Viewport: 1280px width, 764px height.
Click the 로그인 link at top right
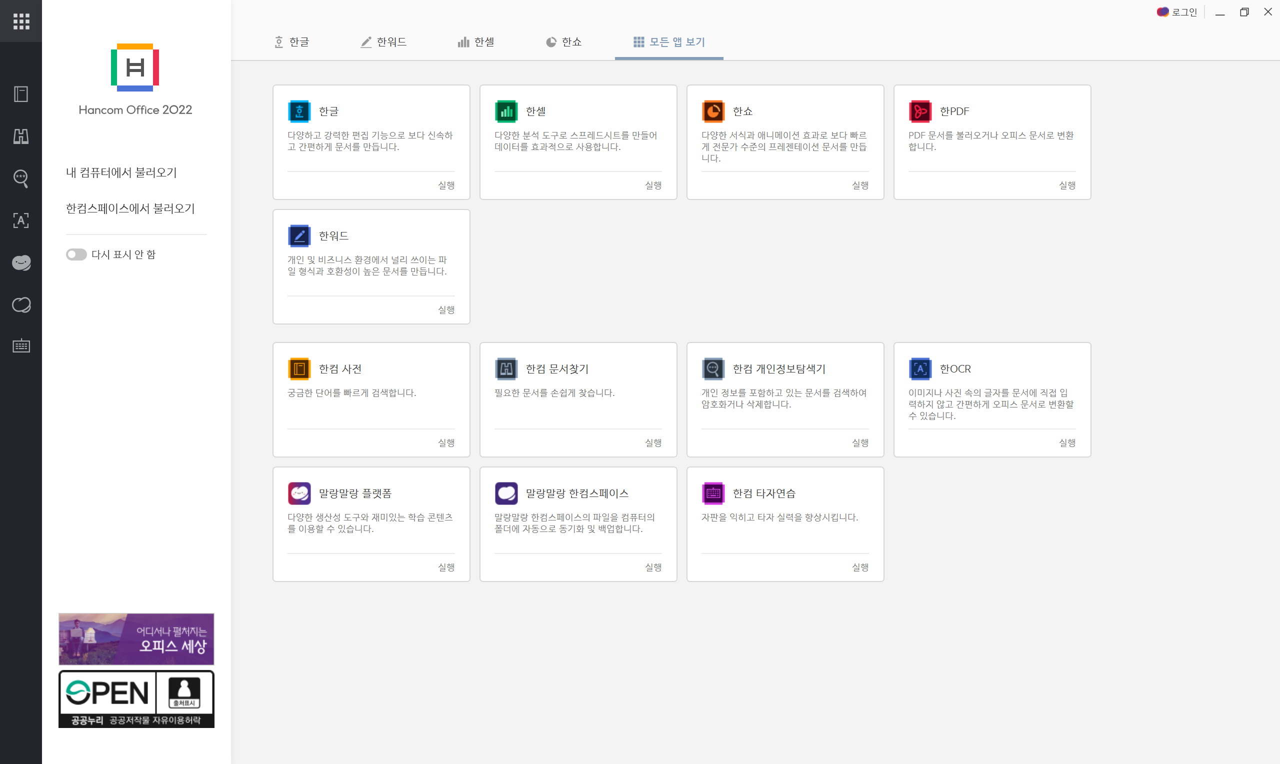pyautogui.click(x=1184, y=12)
